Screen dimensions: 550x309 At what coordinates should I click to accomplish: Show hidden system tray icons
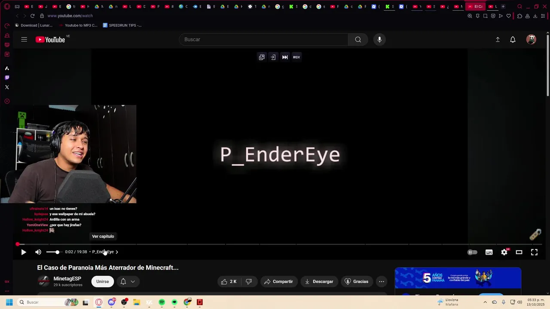[x=484, y=302]
